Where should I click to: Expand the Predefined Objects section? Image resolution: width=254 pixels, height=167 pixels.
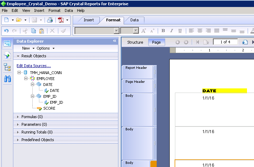(x=18, y=140)
